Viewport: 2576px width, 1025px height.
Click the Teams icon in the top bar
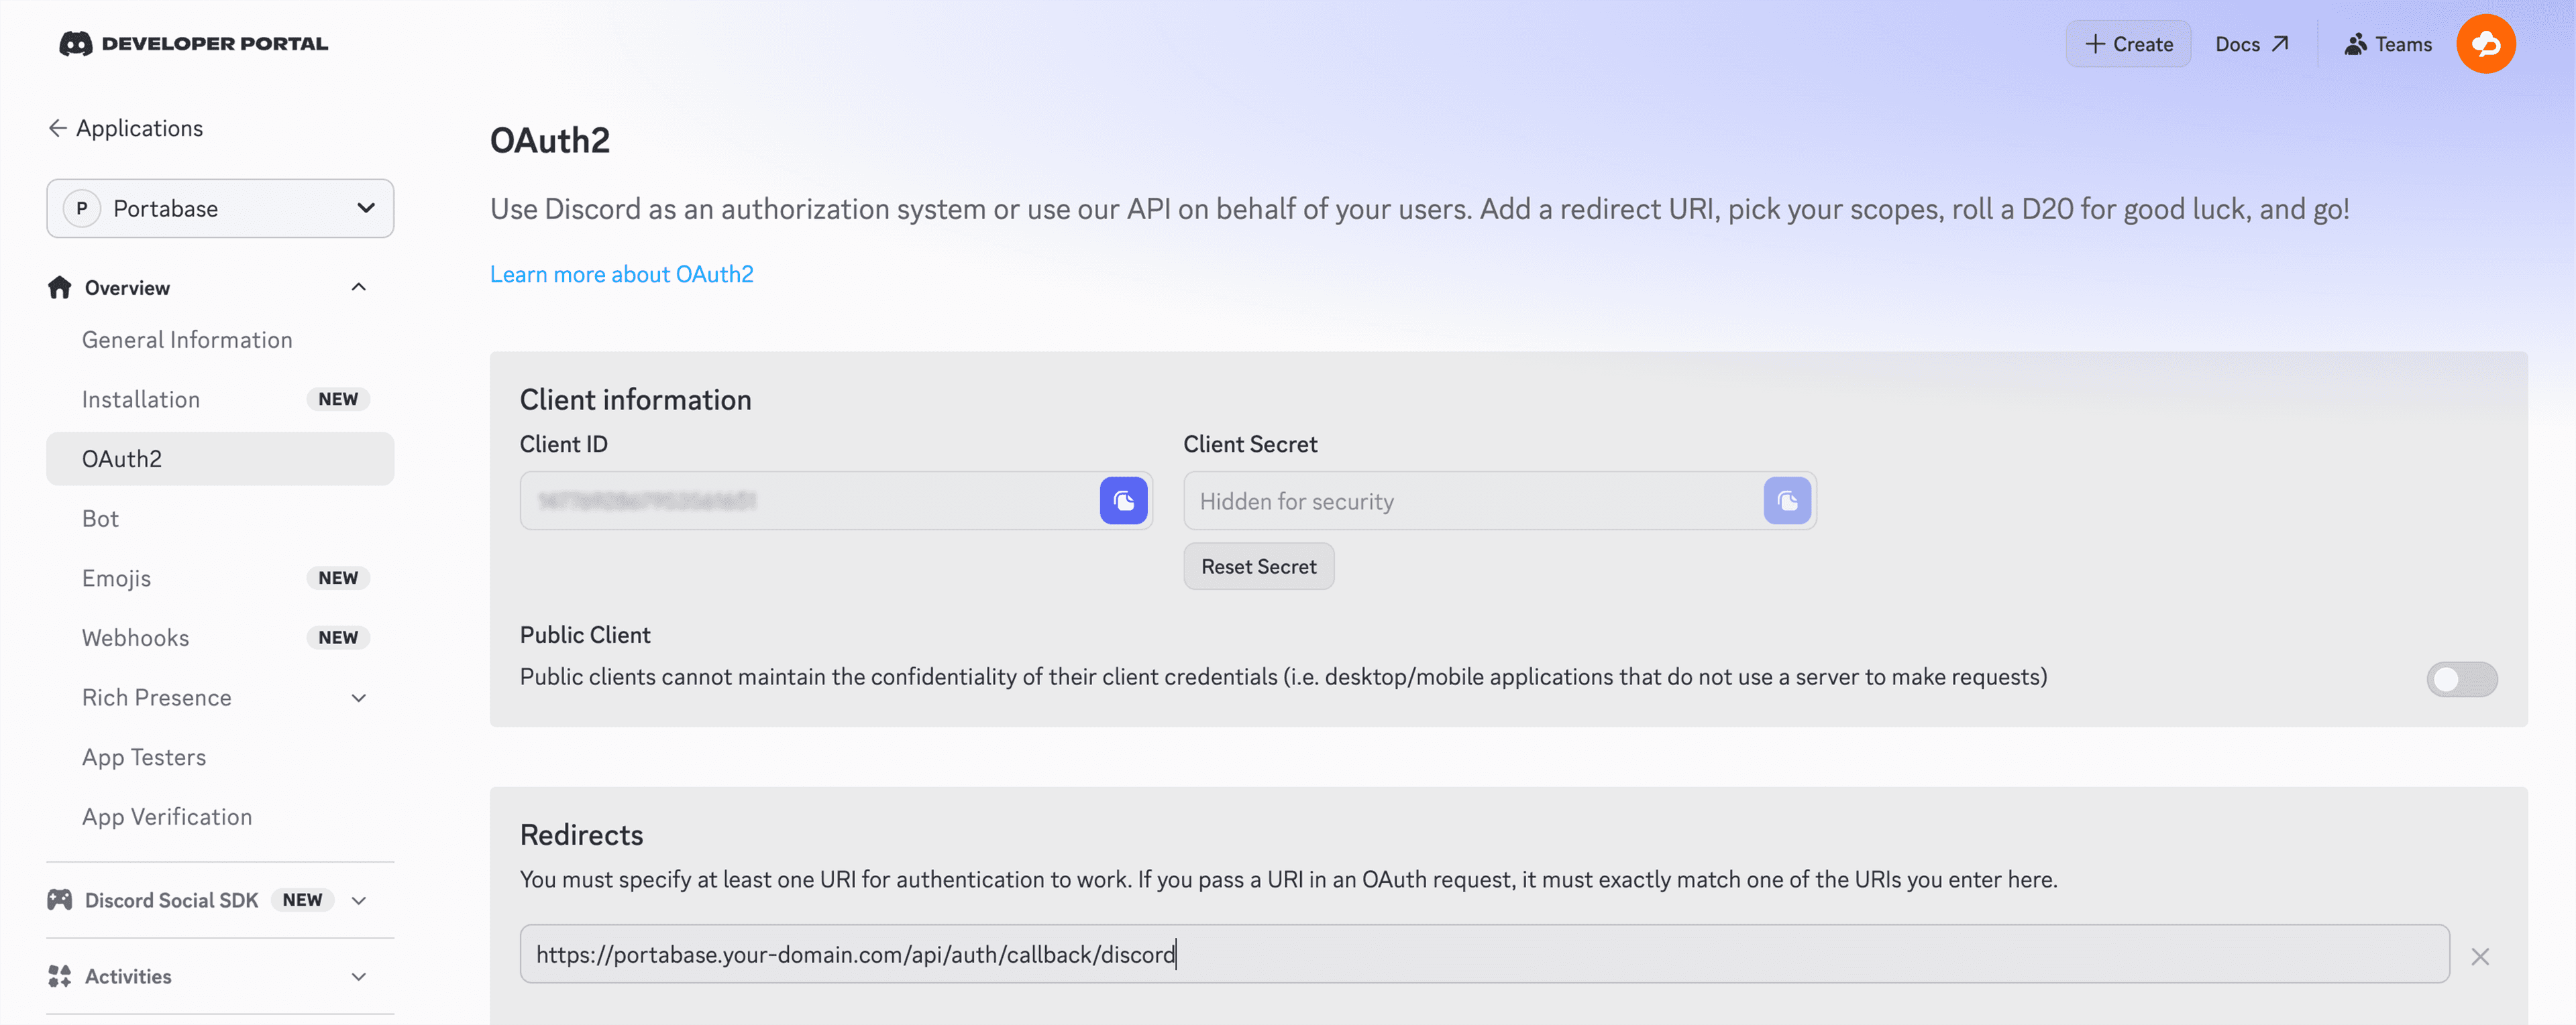pos(2356,43)
